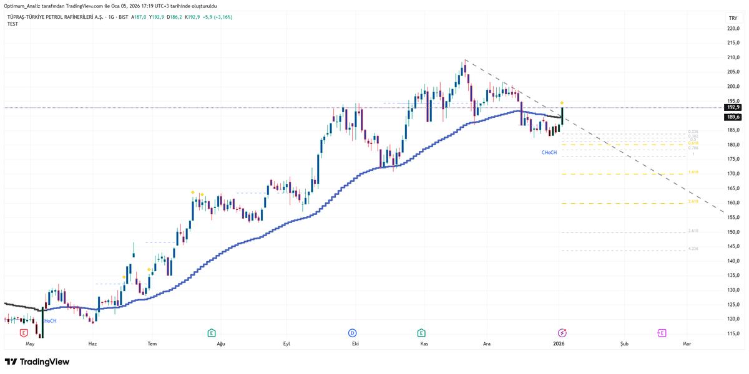Select the TEST indicator label
This screenshot has width=749, height=374.
pos(12,24)
